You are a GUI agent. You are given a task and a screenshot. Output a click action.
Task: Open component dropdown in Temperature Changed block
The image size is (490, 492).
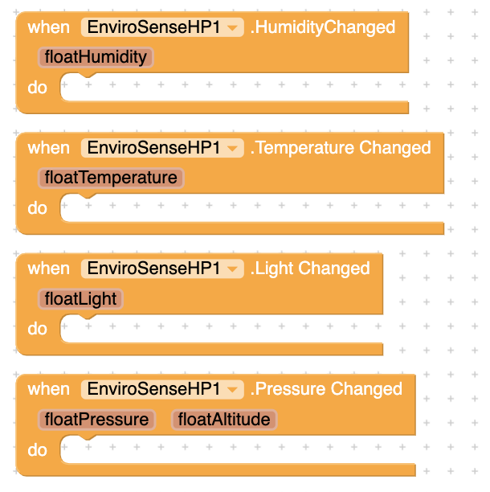pyautogui.click(x=233, y=149)
